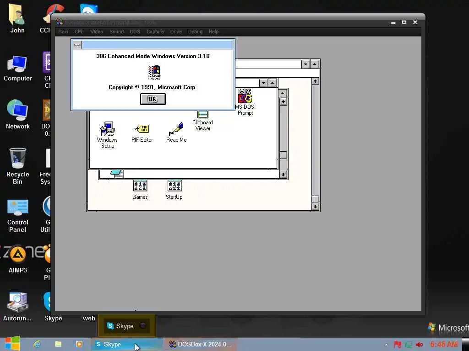Launch AIMP3 from the desktop

click(x=18, y=259)
